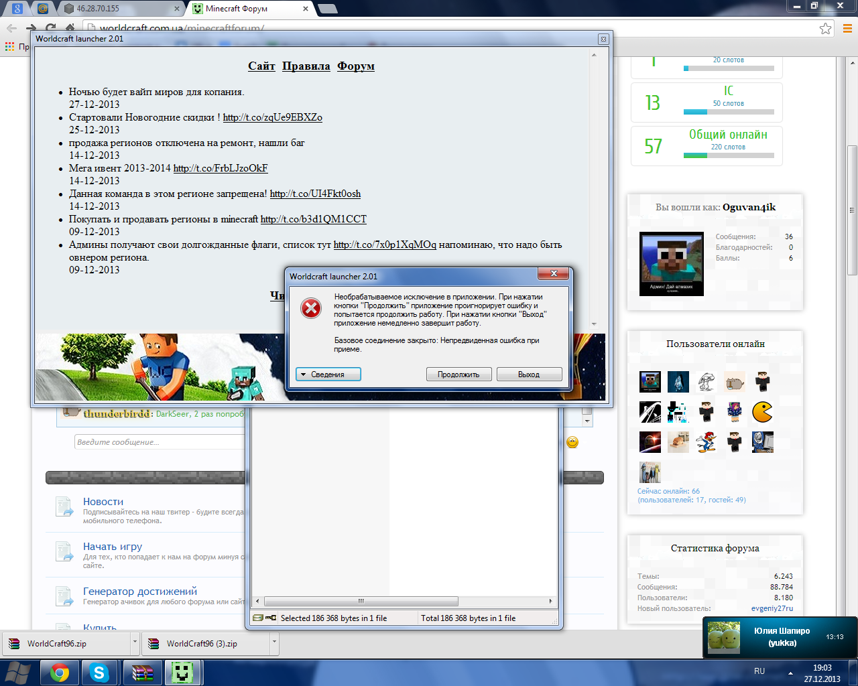858x686 pixels.
Task: Open the Chrome main menu icon
Action: 847,28
